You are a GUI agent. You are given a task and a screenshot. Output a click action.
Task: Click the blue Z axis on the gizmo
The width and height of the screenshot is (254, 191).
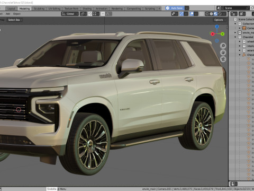[217, 27]
